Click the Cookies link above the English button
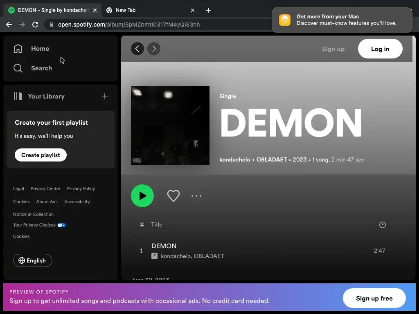 tap(21, 236)
